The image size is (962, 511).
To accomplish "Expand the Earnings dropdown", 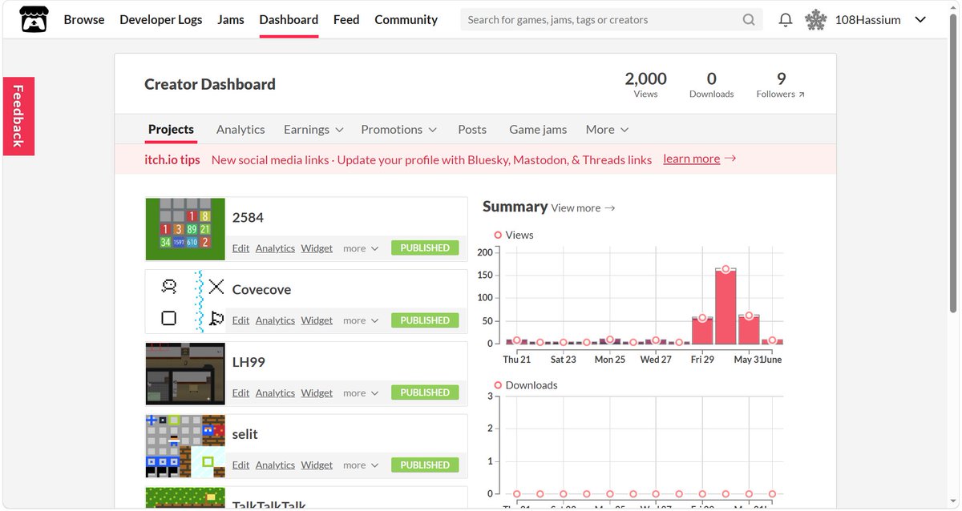I will pyautogui.click(x=313, y=130).
